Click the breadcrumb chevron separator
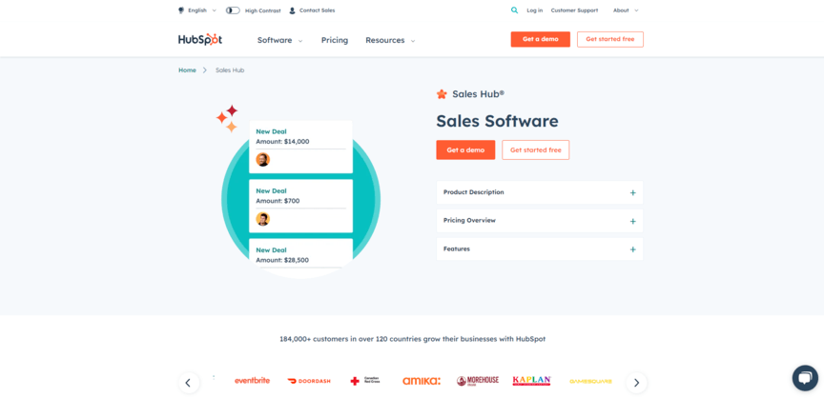The width and height of the screenshot is (824, 398). pos(205,70)
